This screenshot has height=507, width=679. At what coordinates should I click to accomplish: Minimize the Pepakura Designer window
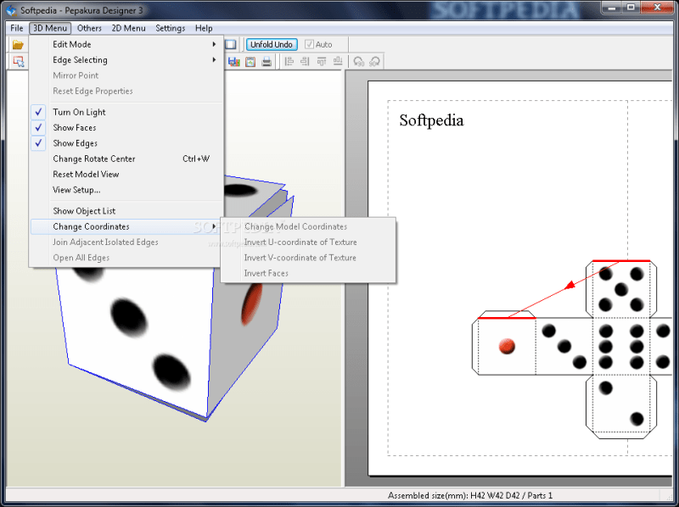pyautogui.click(x=612, y=8)
